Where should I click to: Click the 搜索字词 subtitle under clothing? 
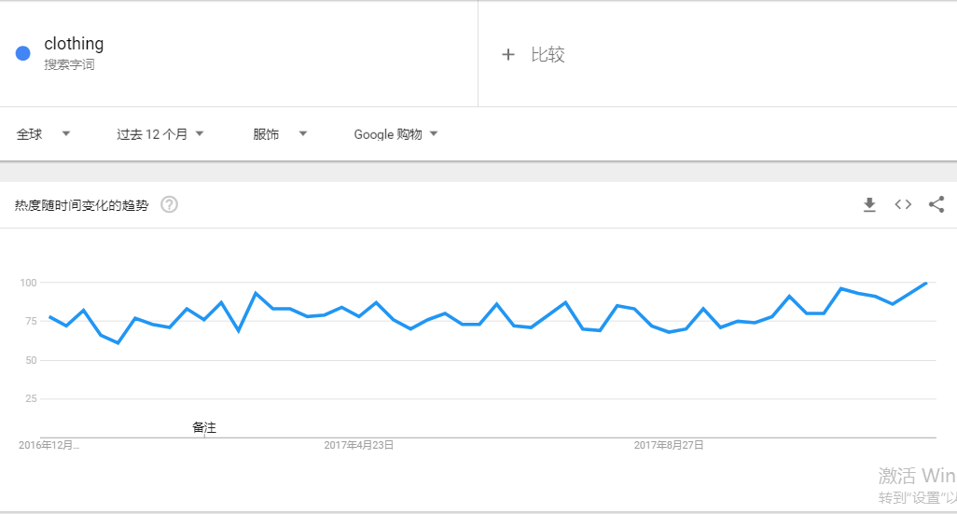pyautogui.click(x=69, y=64)
